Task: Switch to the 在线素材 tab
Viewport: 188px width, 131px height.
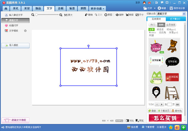Action: [156, 19]
